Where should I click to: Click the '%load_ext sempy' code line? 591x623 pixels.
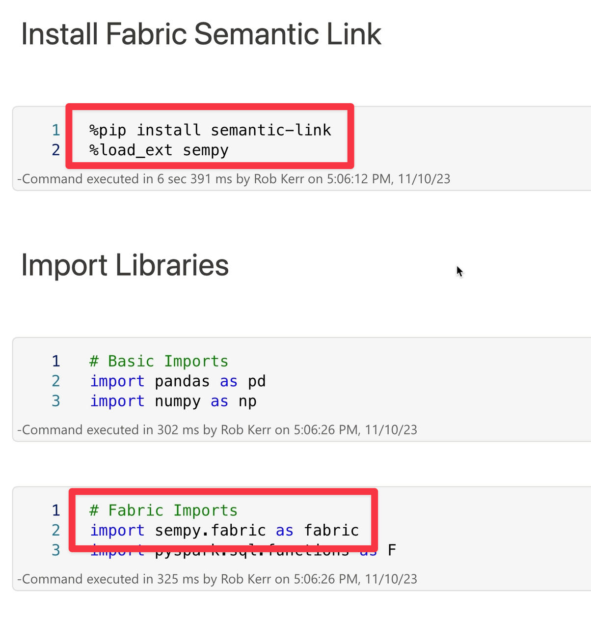(159, 150)
